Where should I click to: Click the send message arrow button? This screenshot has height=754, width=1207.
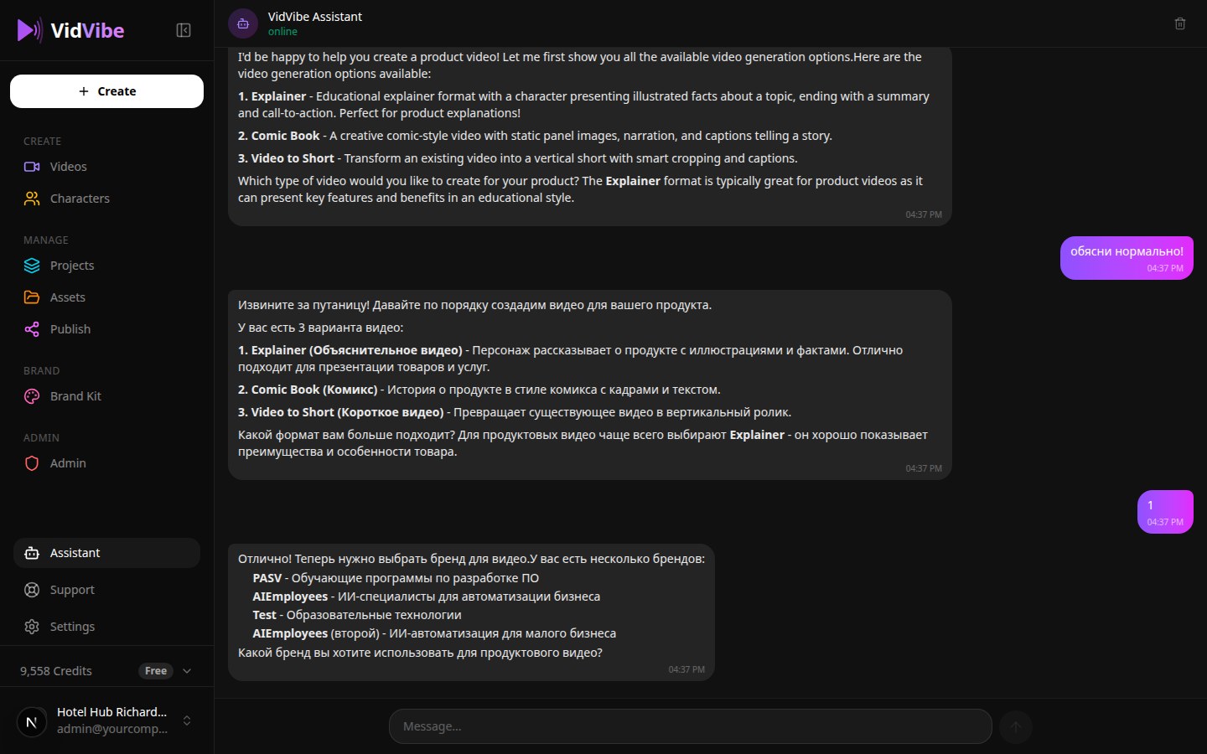[1015, 726]
